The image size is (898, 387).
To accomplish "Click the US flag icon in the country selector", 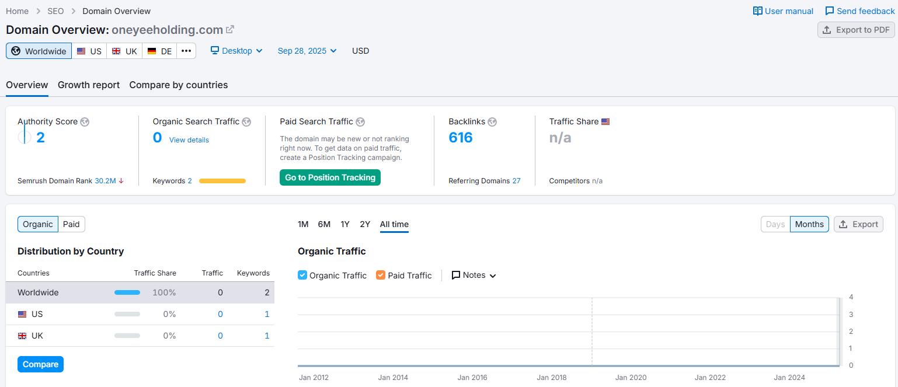I will tap(81, 51).
